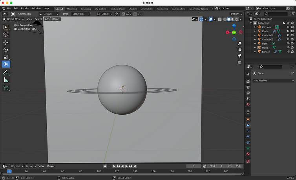296x180 pixels.
Task: Switch to rendered shading mode
Action: pos(237,19)
